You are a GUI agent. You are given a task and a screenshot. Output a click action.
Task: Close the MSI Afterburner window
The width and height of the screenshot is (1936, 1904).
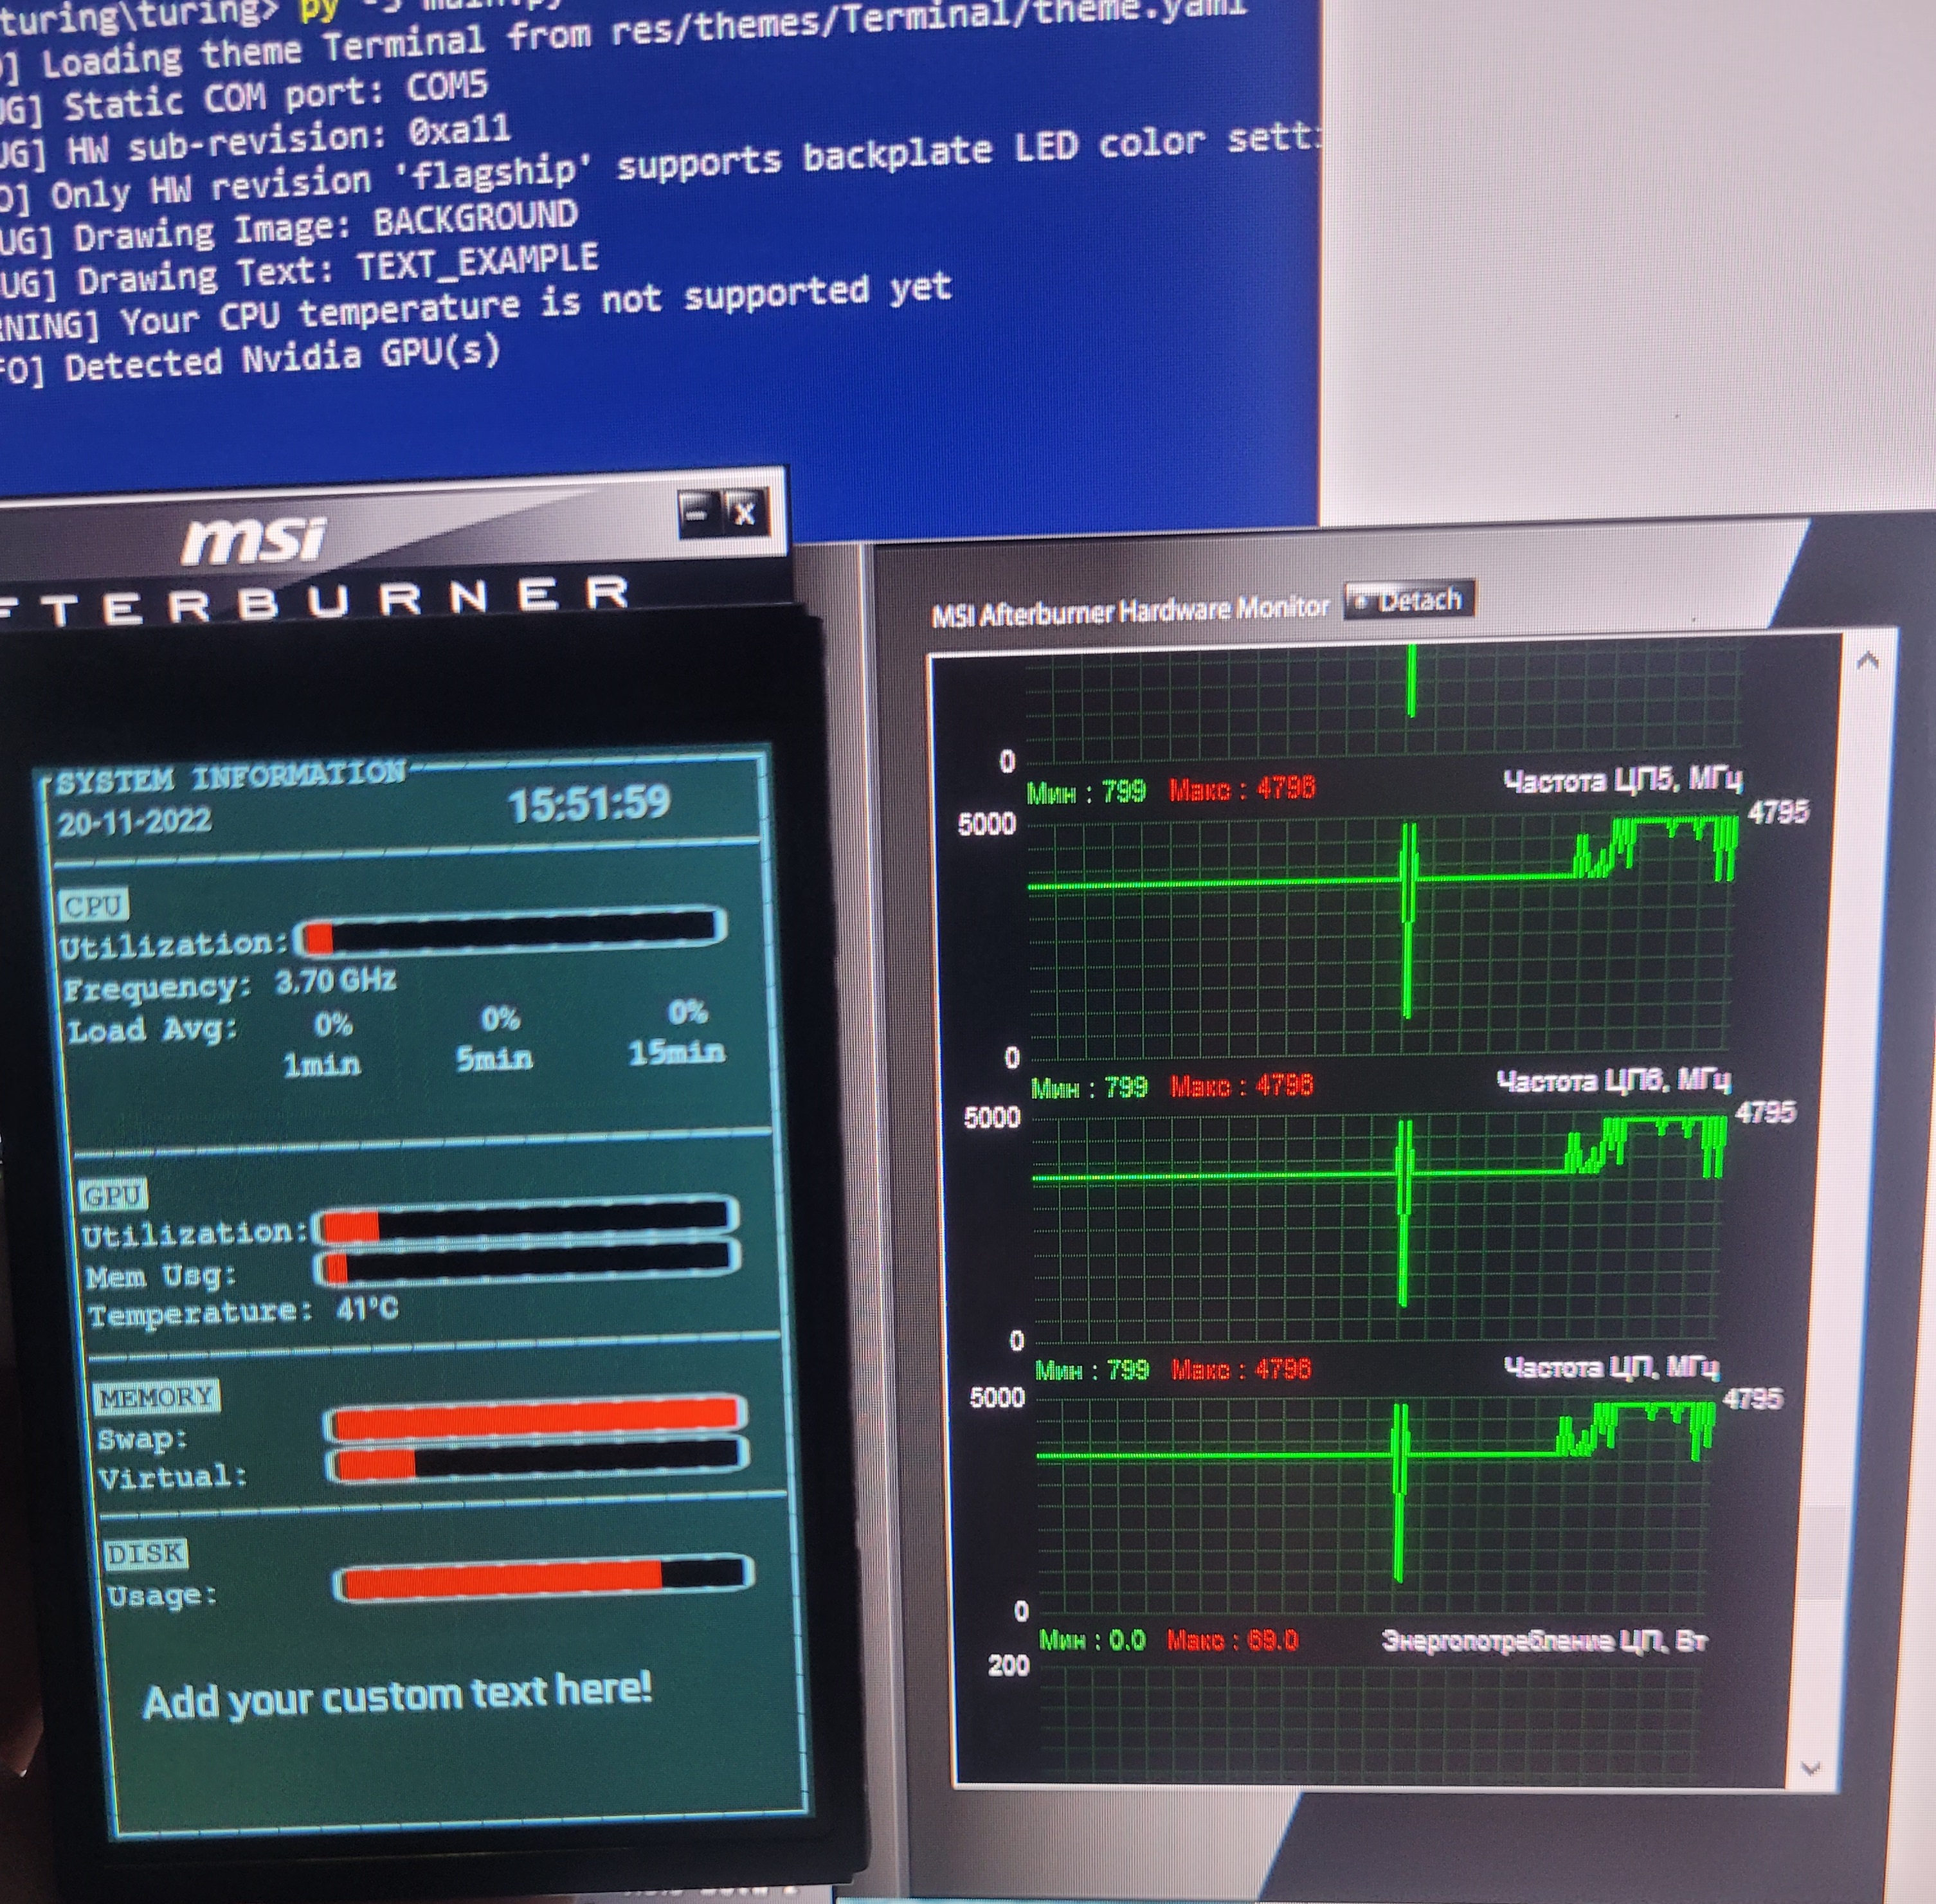tap(744, 514)
